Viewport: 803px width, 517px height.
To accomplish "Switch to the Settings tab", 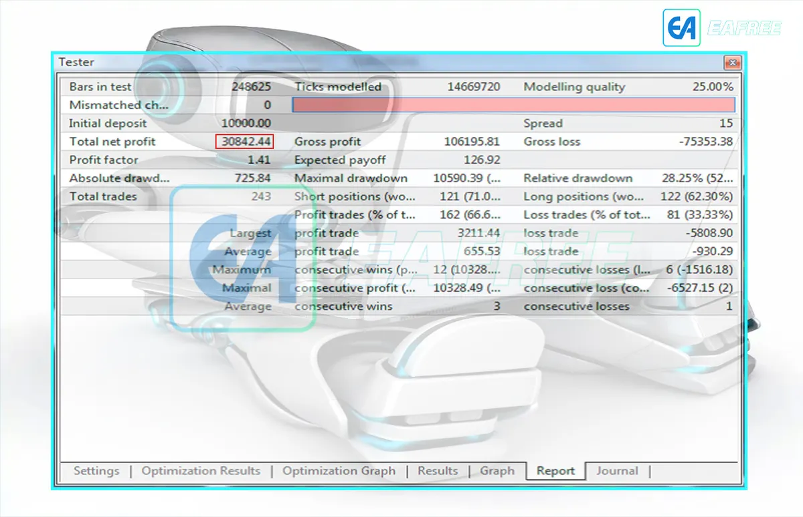I will click(x=96, y=471).
